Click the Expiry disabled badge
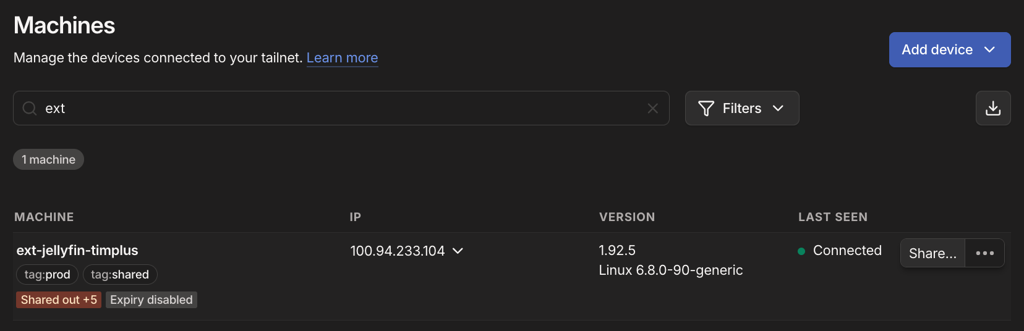This screenshot has width=1024, height=331. [151, 300]
